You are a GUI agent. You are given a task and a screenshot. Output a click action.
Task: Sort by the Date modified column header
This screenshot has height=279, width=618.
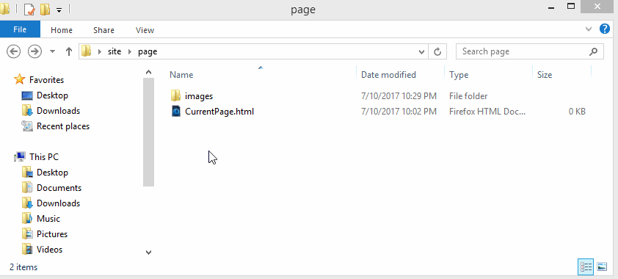tap(388, 74)
